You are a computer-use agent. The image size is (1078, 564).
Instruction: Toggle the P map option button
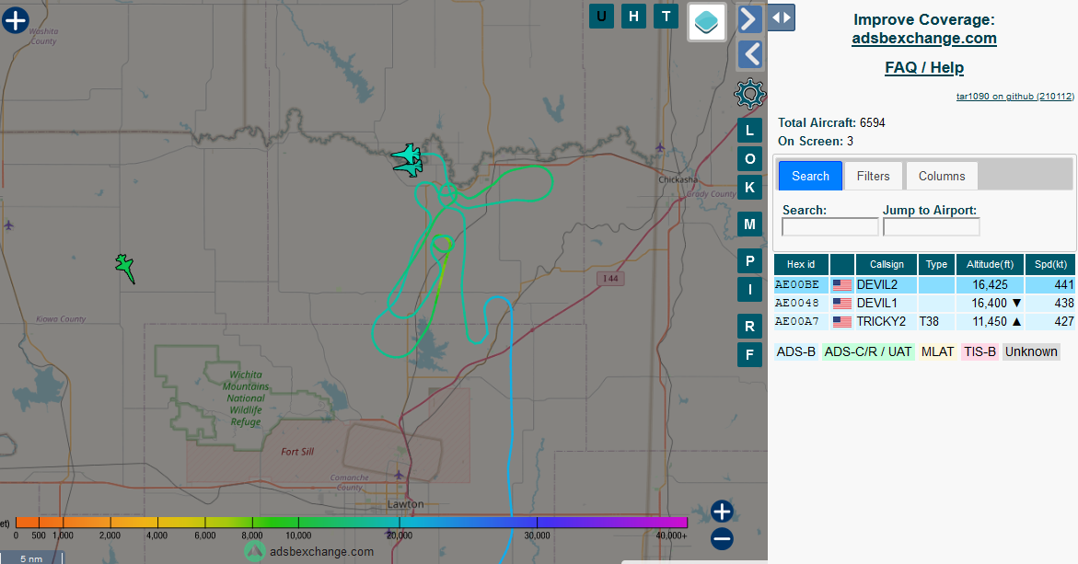pyautogui.click(x=750, y=261)
